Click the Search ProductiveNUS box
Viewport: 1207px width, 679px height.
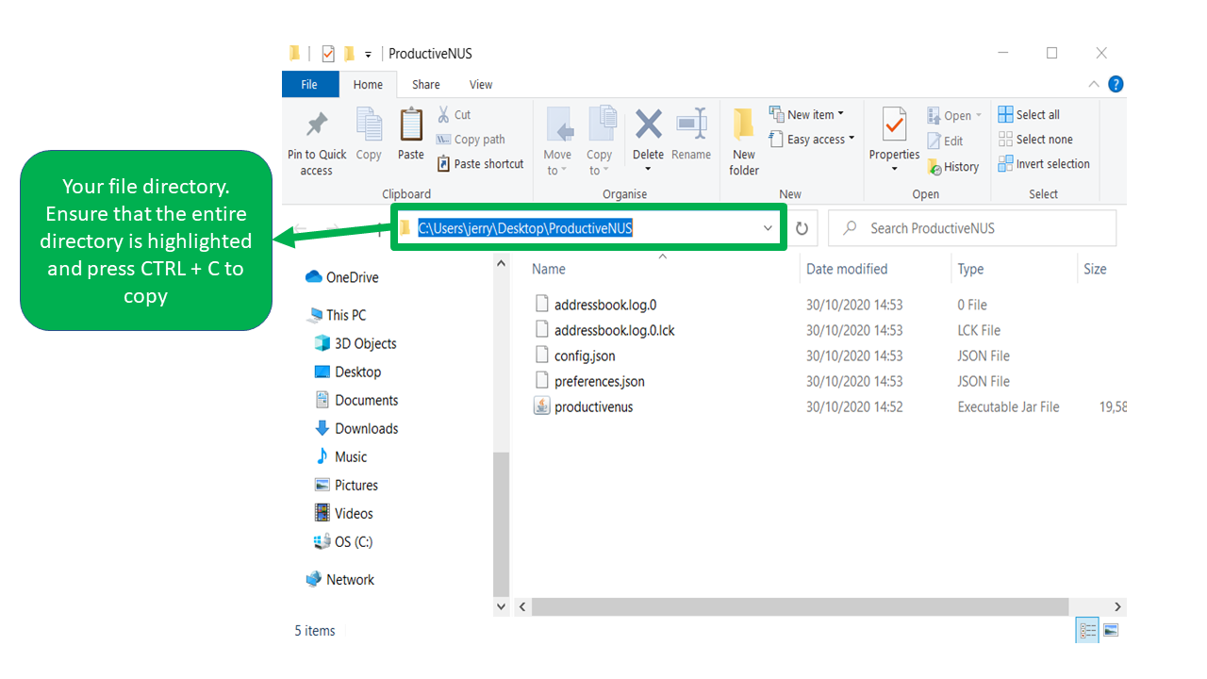tap(972, 228)
